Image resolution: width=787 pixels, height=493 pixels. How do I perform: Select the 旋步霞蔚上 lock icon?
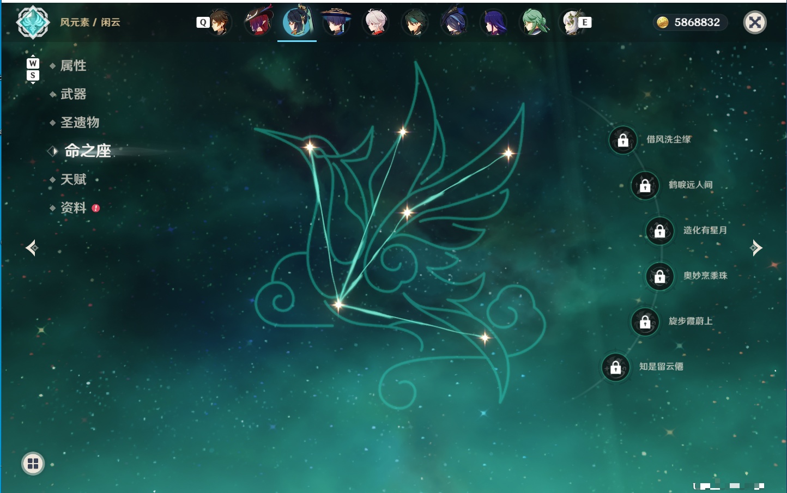click(645, 321)
